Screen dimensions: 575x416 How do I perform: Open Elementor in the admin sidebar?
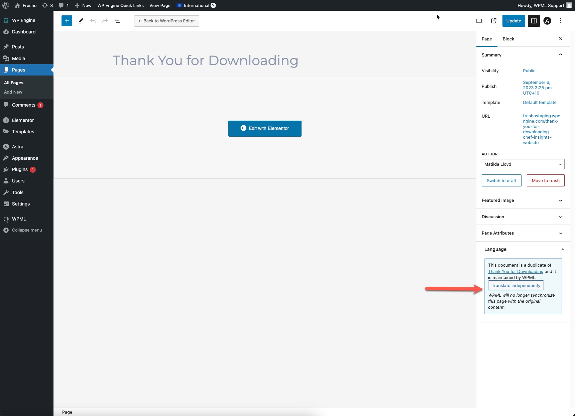click(x=23, y=120)
